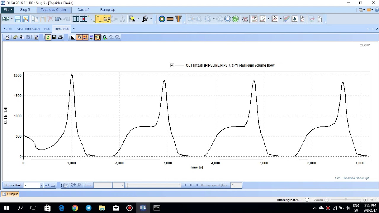Screen dimensions: 379x213
Task: Stop the running simulation
Action: (x=227, y=19)
